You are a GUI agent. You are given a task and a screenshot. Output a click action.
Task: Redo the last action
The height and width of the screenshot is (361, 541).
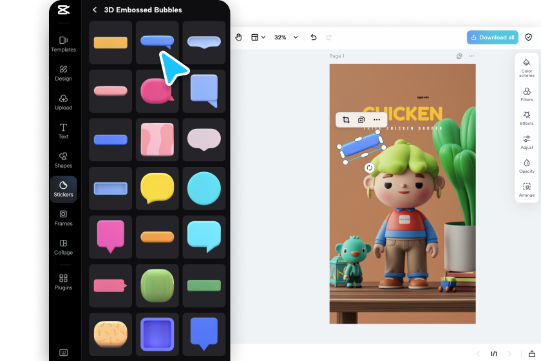click(329, 37)
